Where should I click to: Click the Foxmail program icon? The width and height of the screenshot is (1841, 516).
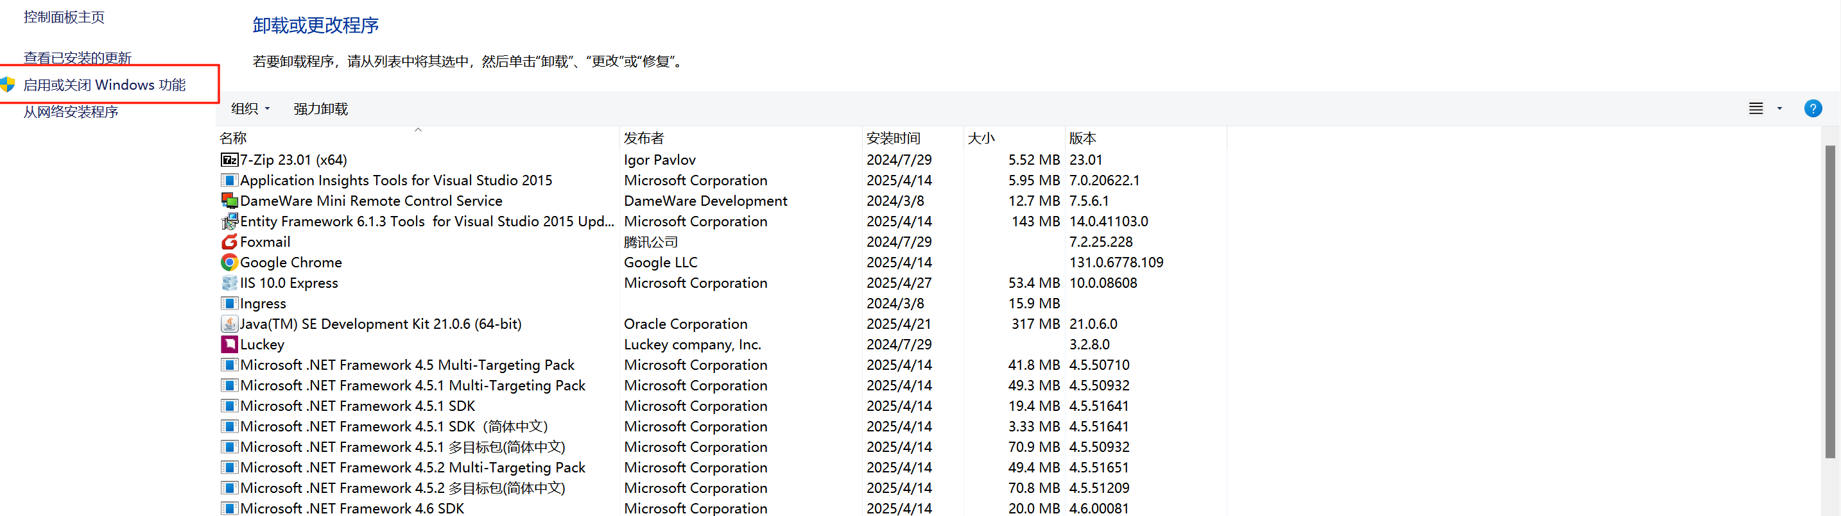click(229, 242)
